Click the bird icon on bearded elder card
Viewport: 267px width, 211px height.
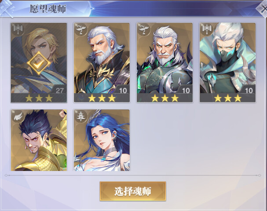80,29
